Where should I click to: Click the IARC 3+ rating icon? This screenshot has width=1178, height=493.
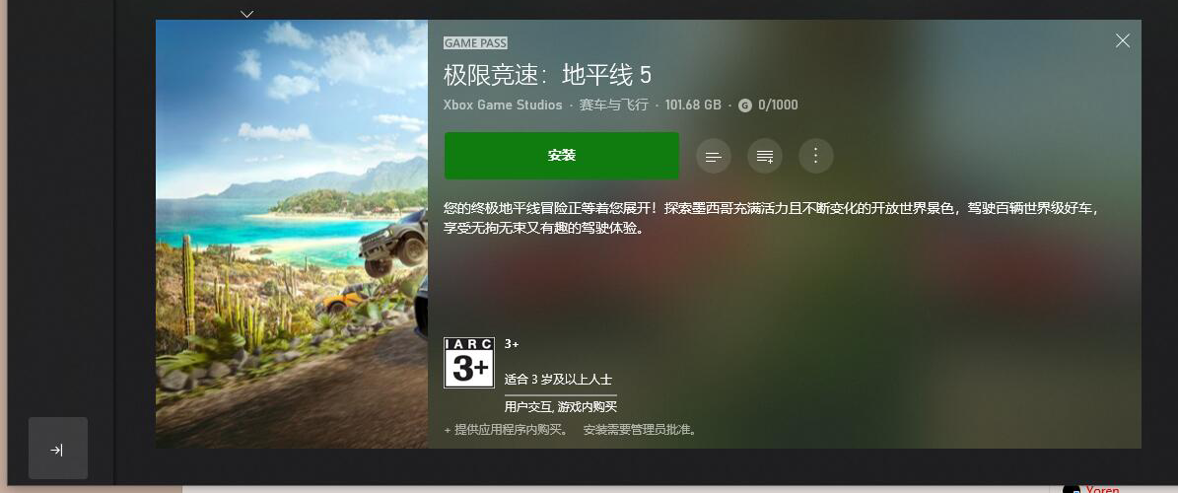[469, 363]
